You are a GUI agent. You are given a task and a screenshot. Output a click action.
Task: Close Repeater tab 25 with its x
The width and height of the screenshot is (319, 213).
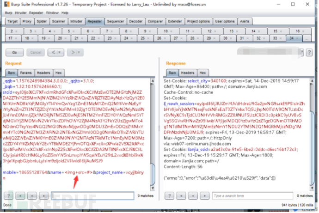tap(148, 38)
